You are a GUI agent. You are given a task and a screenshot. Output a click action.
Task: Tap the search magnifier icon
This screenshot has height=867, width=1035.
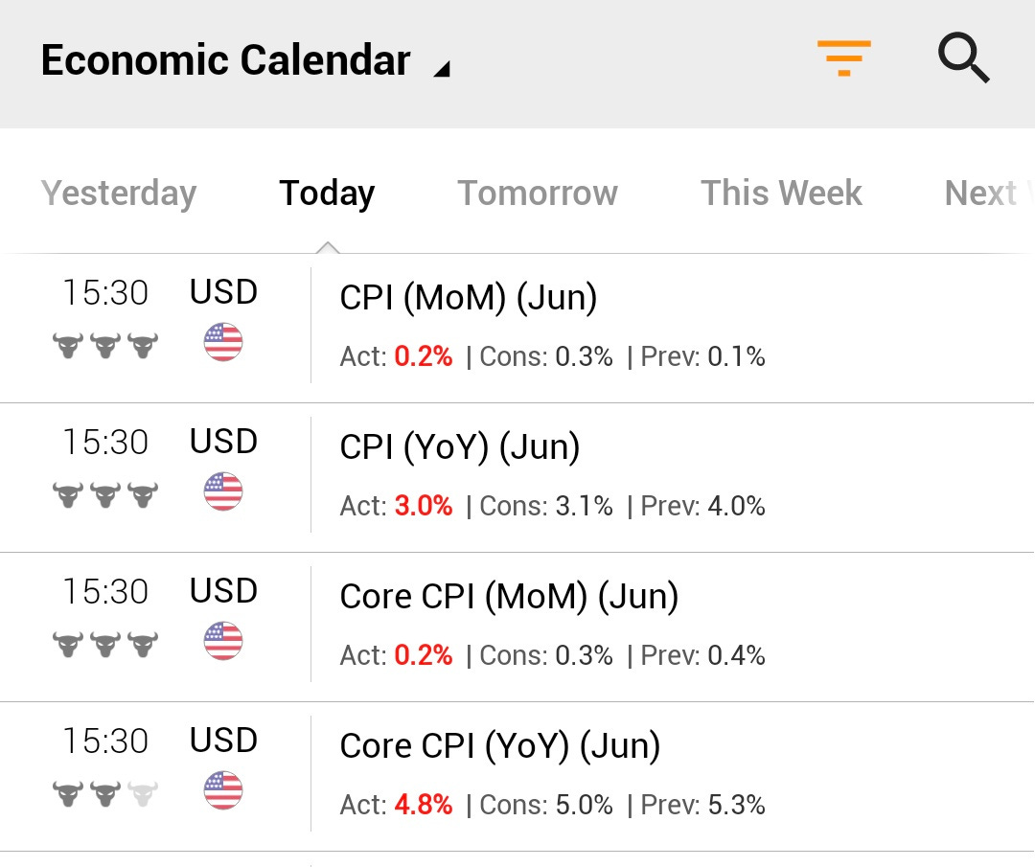[962, 58]
